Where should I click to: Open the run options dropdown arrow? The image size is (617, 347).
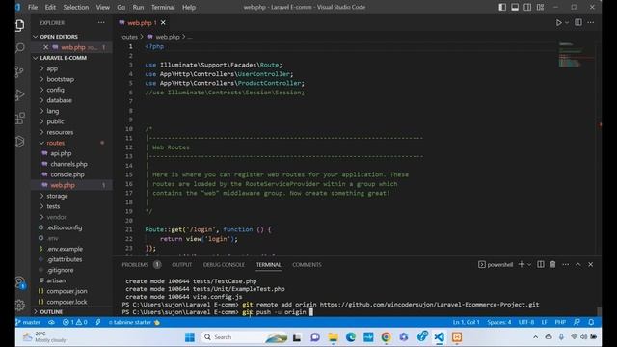(567, 23)
